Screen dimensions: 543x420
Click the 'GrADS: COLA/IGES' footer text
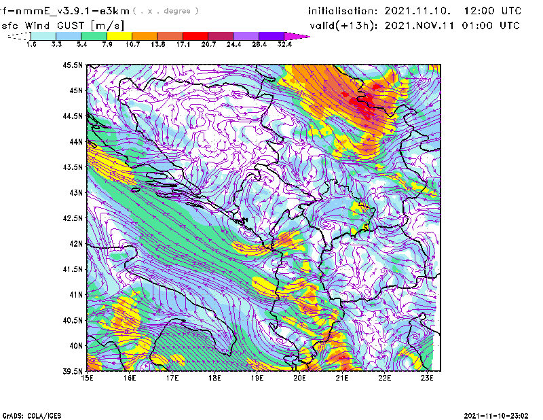(32, 416)
